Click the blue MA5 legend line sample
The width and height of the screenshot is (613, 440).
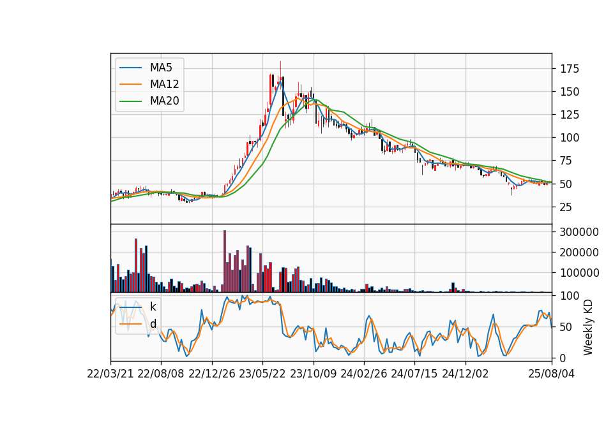point(130,68)
